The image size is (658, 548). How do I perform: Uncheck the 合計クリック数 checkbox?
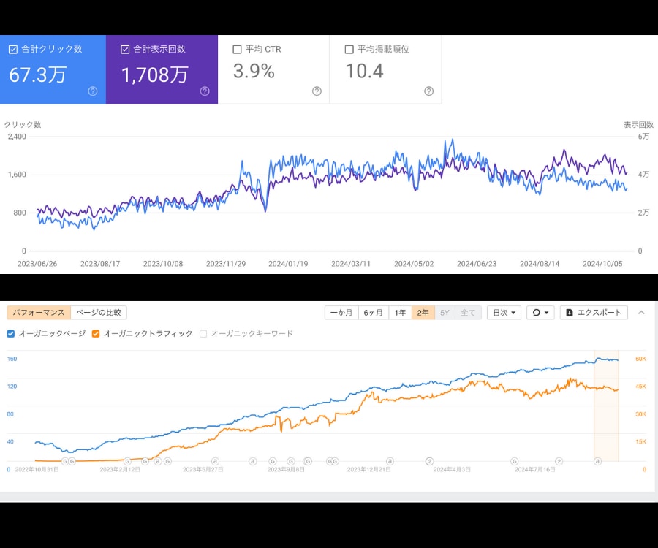pos(13,50)
